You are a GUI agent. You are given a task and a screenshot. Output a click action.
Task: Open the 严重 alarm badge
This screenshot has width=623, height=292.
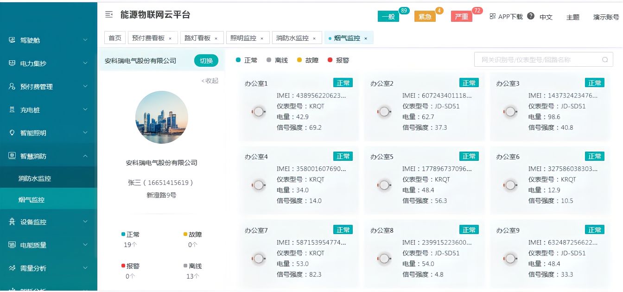tap(461, 17)
